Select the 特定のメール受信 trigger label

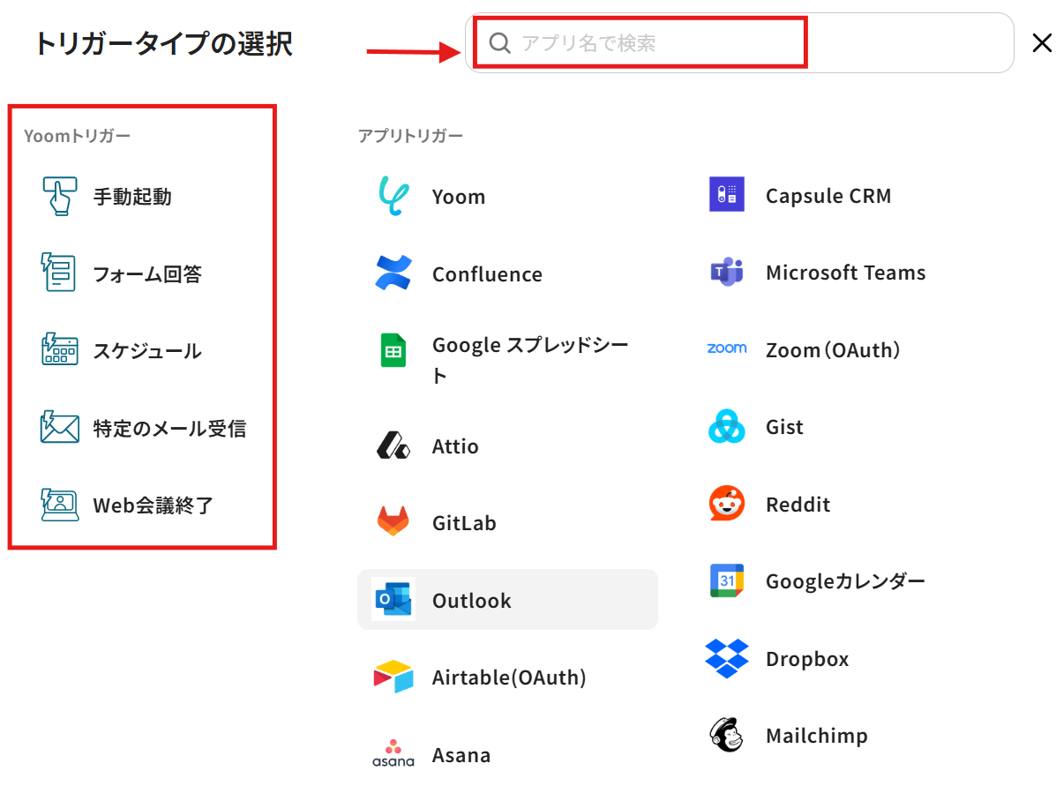[169, 429]
